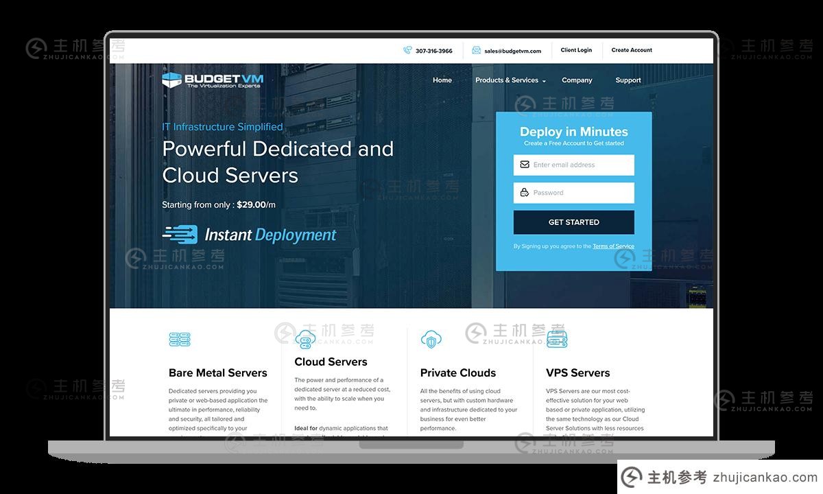
Task: Click the lock icon in password field
Action: [x=525, y=193]
